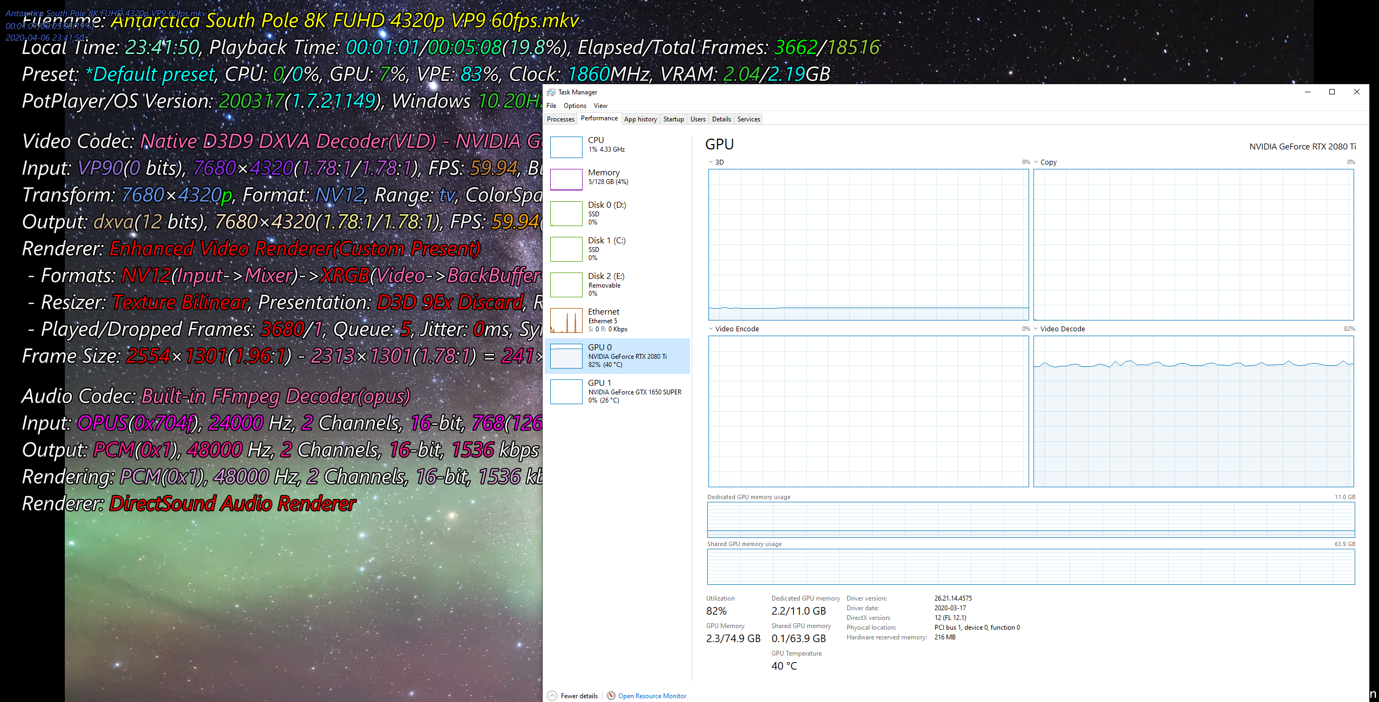Open the View menu in Task Manager
The image size is (1379, 702).
(x=600, y=106)
